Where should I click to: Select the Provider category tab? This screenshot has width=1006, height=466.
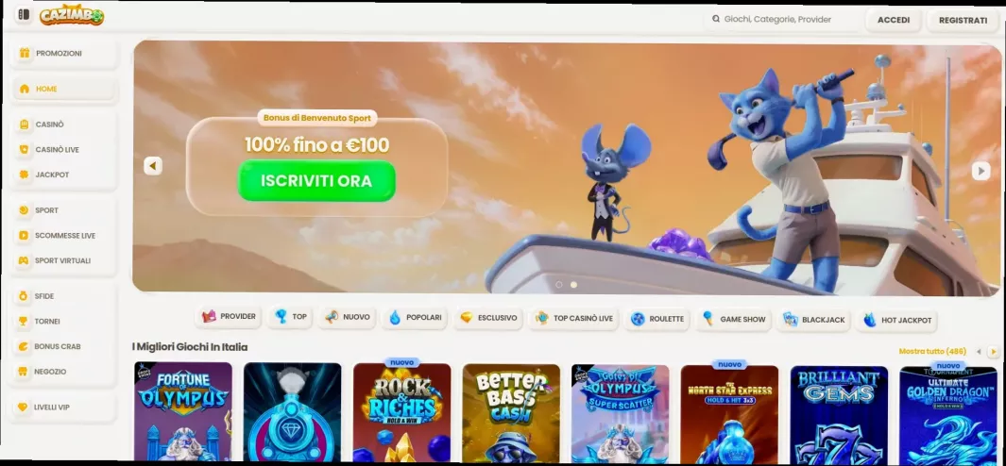pos(229,317)
